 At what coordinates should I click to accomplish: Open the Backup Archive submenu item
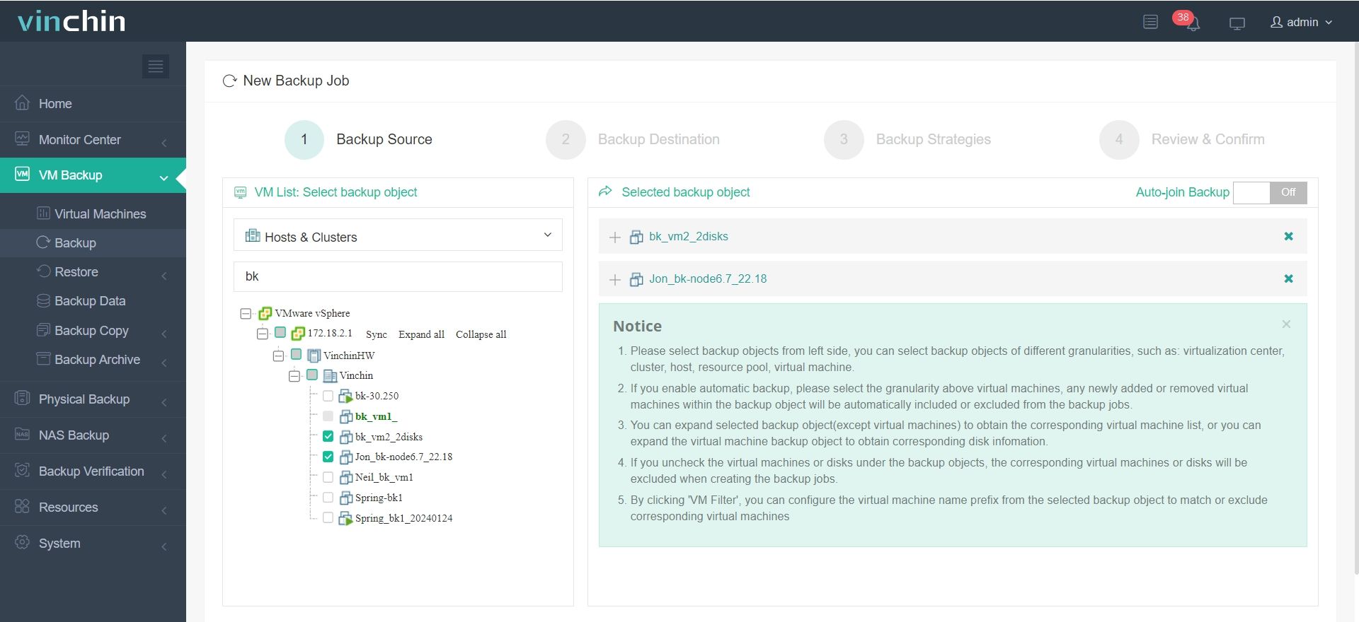pyautogui.click(x=93, y=359)
